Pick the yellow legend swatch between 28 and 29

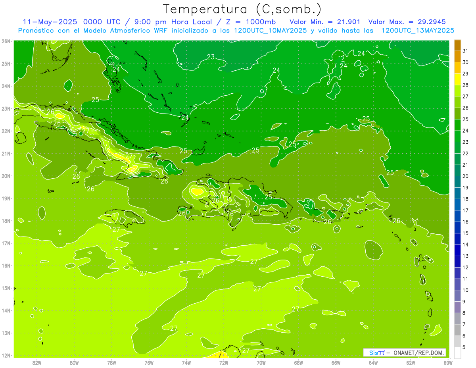(x=457, y=79)
